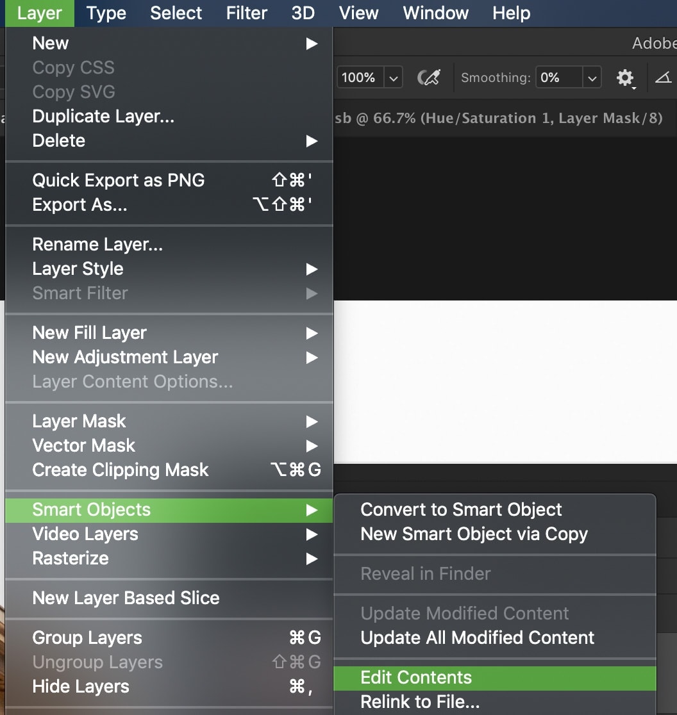Open the View menu
The height and width of the screenshot is (715, 677).
click(358, 13)
